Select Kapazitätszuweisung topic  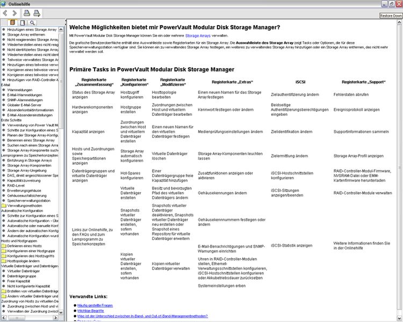point(24,180)
